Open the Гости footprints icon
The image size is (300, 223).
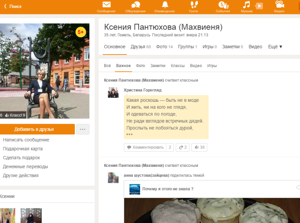point(194,5)
